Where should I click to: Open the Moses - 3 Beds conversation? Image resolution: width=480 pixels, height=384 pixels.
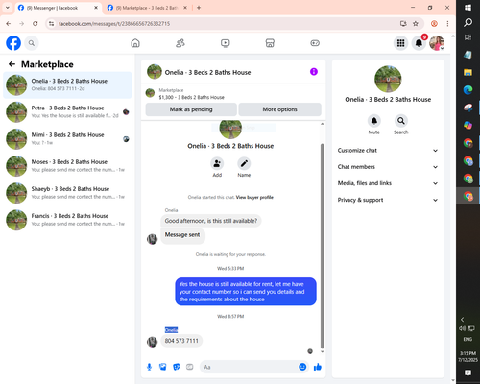click(67, 166)
